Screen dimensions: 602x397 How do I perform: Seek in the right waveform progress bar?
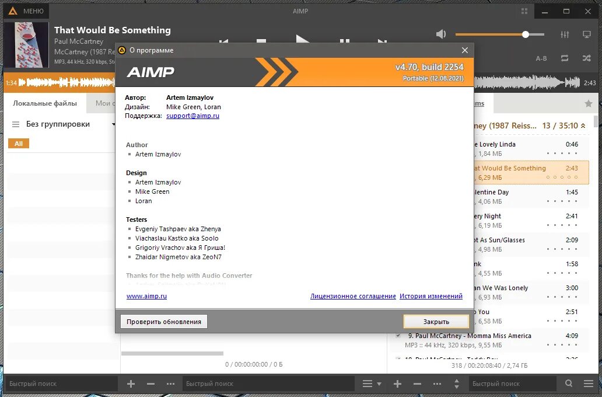coord(527,83)
